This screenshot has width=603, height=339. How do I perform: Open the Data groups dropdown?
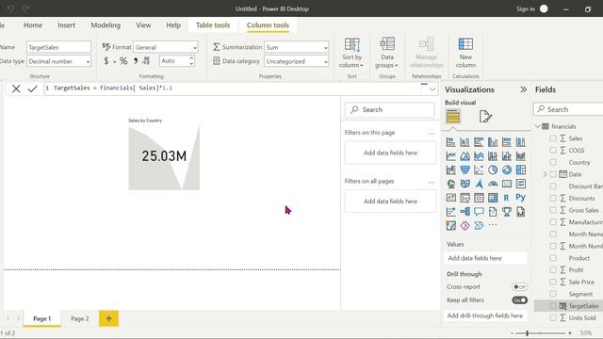tap(387, 53)
